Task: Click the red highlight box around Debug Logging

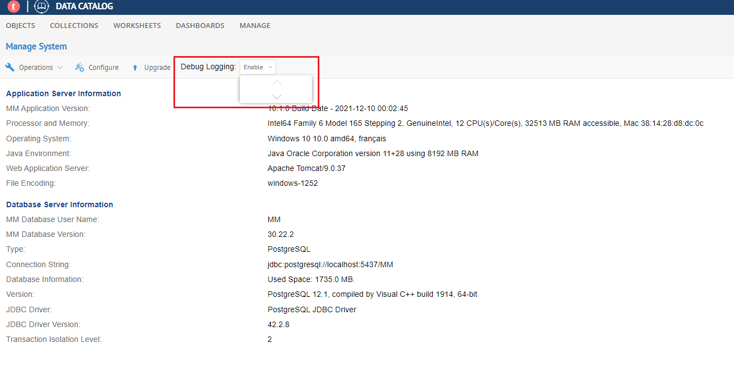Action: coord(246,56)
